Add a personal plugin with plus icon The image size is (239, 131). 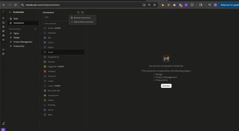click(35, 29)
